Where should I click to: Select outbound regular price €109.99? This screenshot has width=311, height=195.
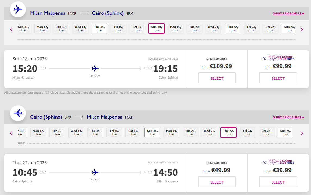(217, 78)
